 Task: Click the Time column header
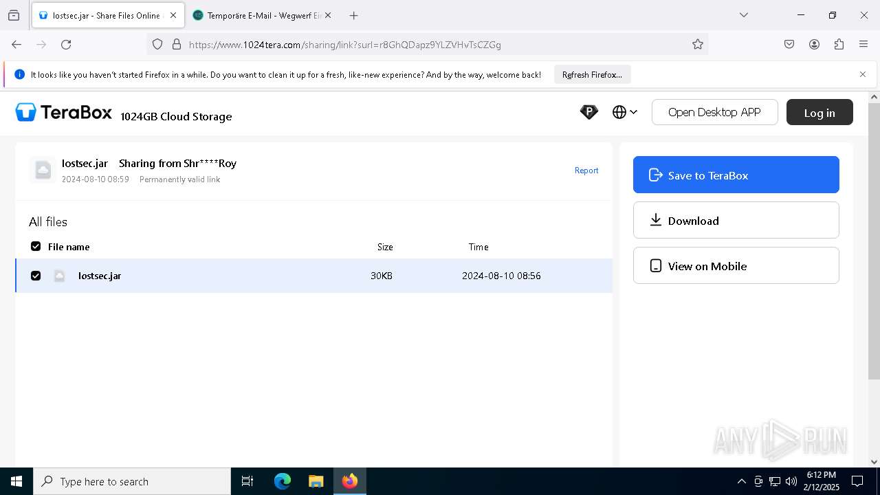click(478, 247)
